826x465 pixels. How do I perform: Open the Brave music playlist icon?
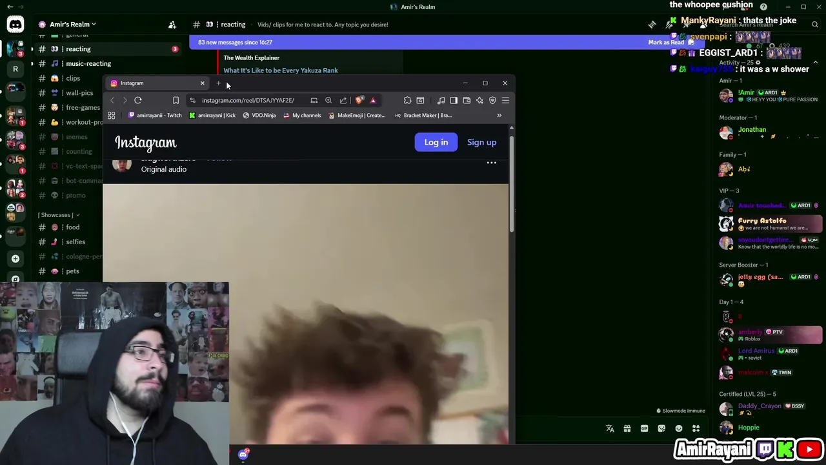pyautogui.click(x=441, y=100)
